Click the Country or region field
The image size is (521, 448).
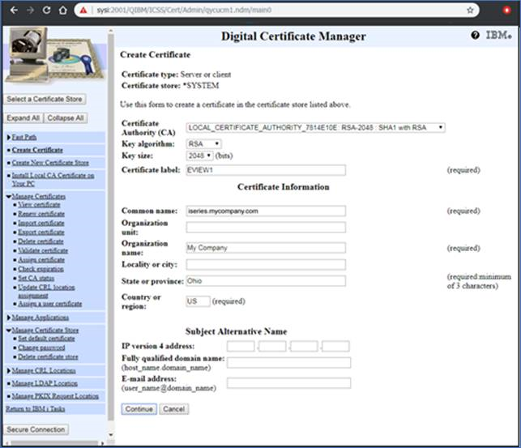coord(198,301)
